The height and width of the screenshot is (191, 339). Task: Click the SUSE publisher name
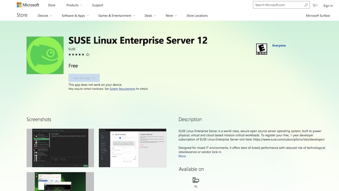point(72,49)
